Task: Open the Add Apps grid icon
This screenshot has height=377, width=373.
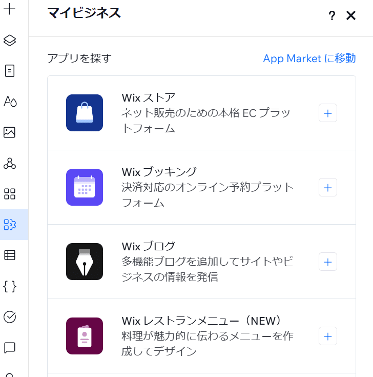Action: [10, 194]
